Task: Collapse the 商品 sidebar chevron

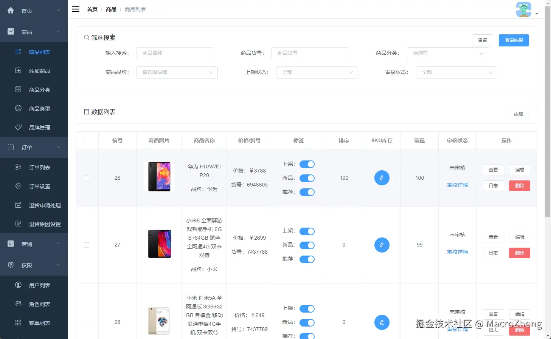Action: coord(58,31)
